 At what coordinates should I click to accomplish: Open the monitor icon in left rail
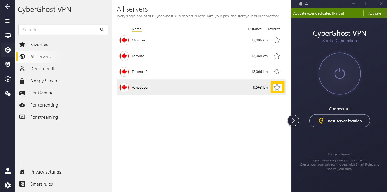(x=8, y=35)
